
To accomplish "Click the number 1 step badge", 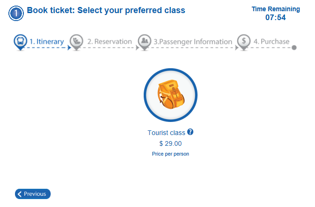I will pos(16,13).
